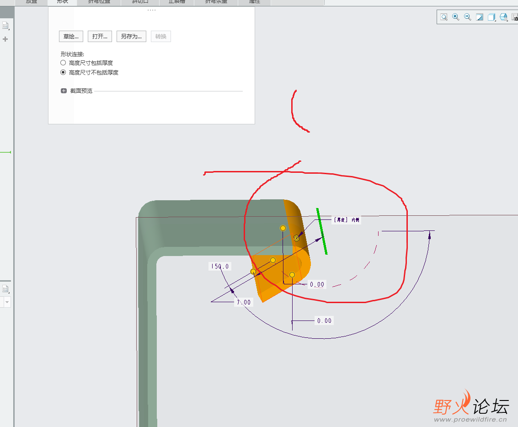Select the Zoom In tool
Image resolution: width=518 pixels, height=427 pixels.
click(455, 17)
